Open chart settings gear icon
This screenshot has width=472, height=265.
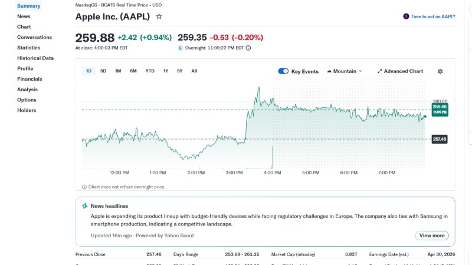[x=440, y=71]
